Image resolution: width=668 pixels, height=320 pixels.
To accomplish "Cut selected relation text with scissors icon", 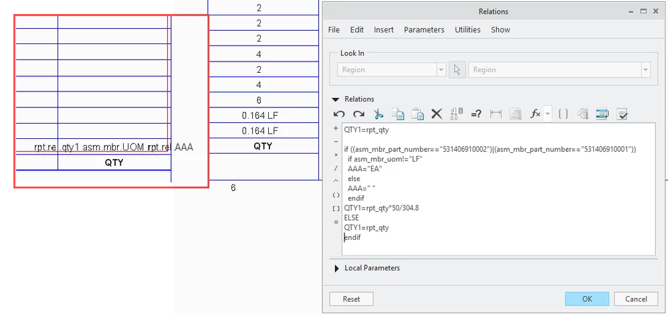I will (378, 114).
